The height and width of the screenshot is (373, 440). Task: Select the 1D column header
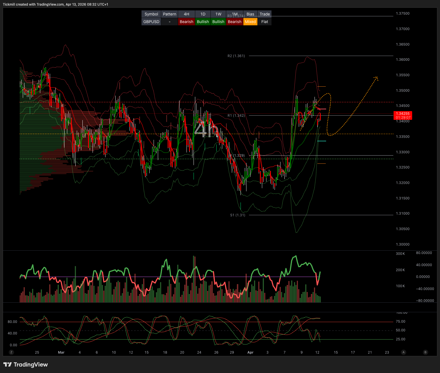(x=203, y=14)
